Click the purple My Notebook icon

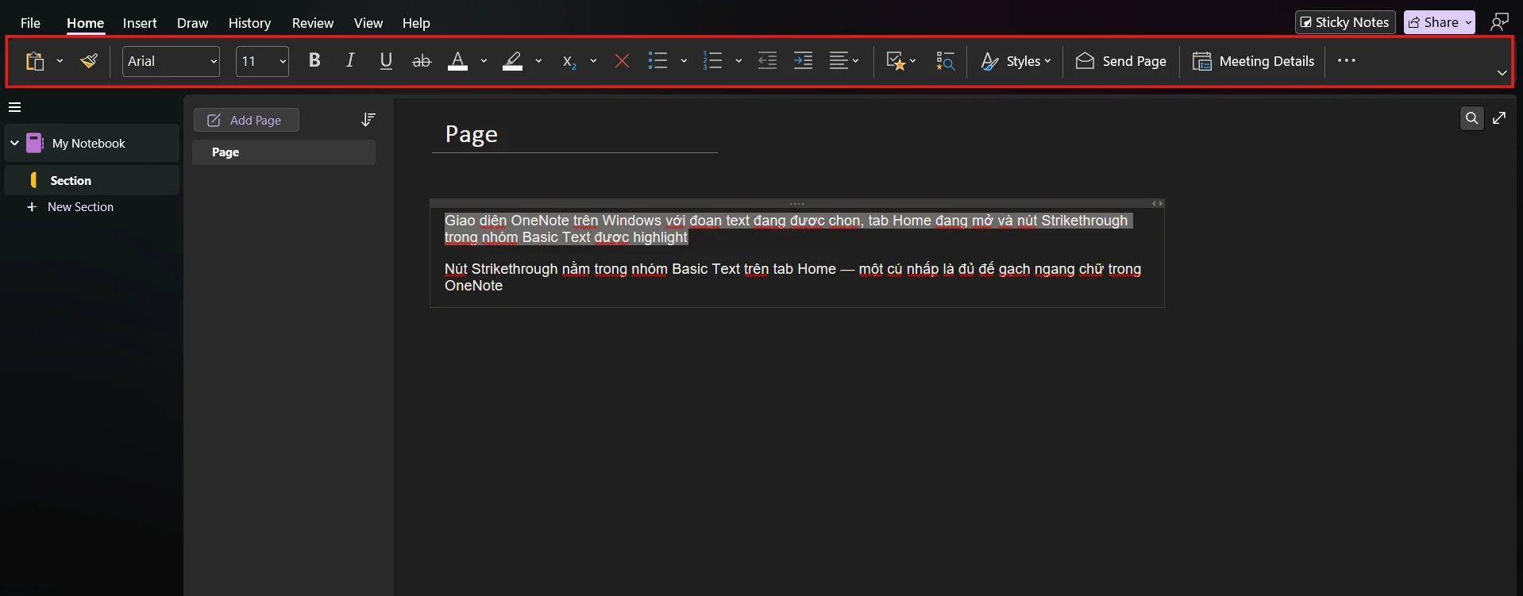34,143
